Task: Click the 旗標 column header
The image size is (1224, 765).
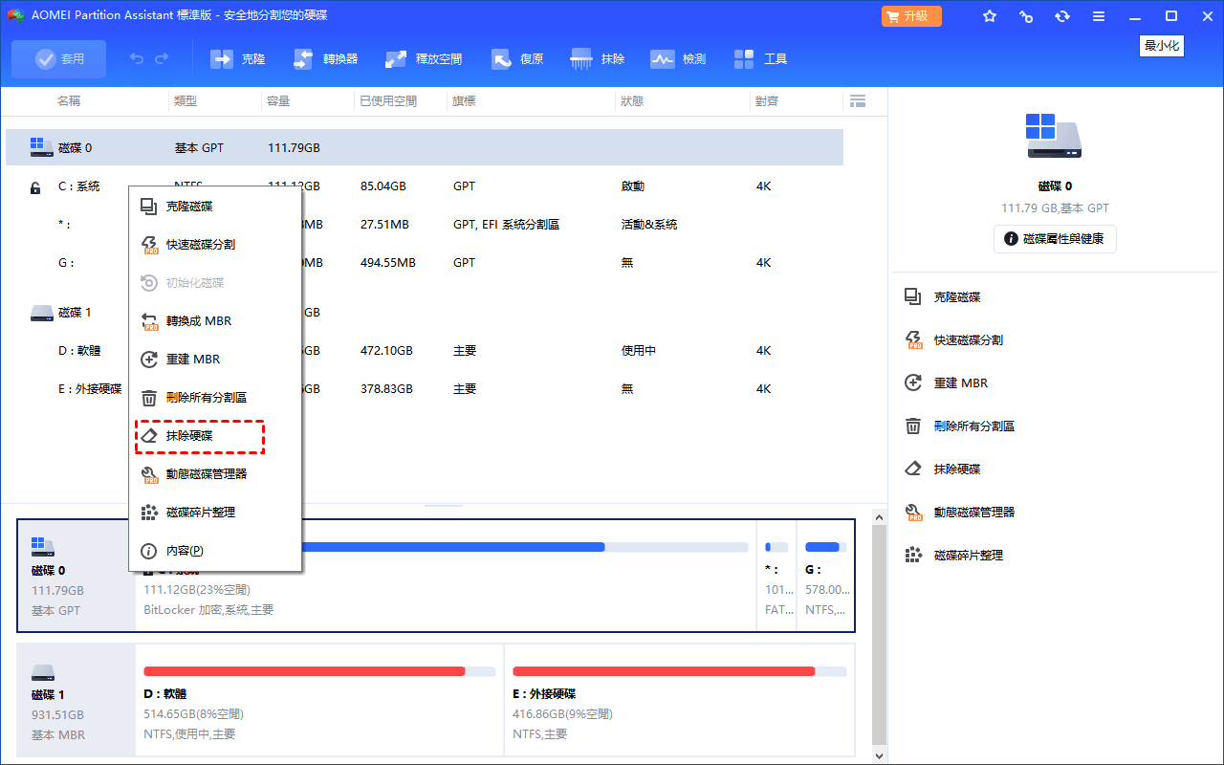Action: [x=464, y=100]
